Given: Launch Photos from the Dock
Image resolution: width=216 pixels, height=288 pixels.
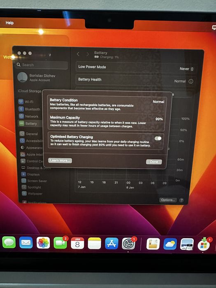Looking at the screenshot, I should pyautogui.click(x=43, y=243).
